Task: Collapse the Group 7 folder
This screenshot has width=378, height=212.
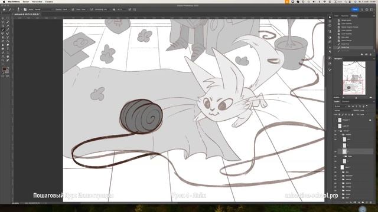Action: pyautogui.click(x=338, y=131)
